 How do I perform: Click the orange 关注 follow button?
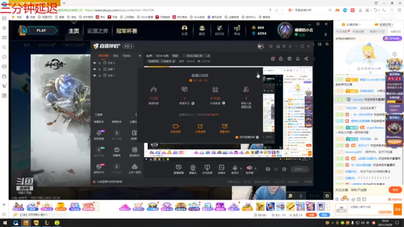coord(395,190)
